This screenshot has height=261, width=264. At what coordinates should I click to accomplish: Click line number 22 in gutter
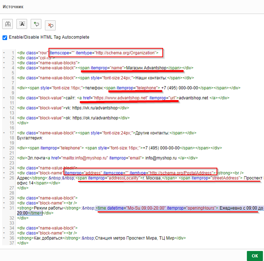(12, 158)
